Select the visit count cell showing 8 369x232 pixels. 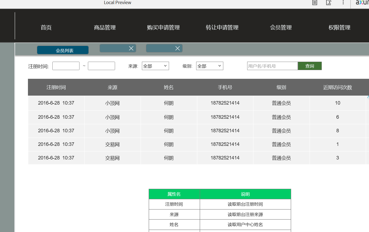point(338,131)
